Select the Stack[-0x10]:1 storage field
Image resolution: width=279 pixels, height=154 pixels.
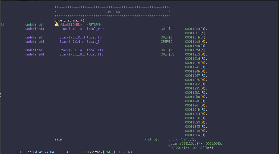(x=72, y=37)
